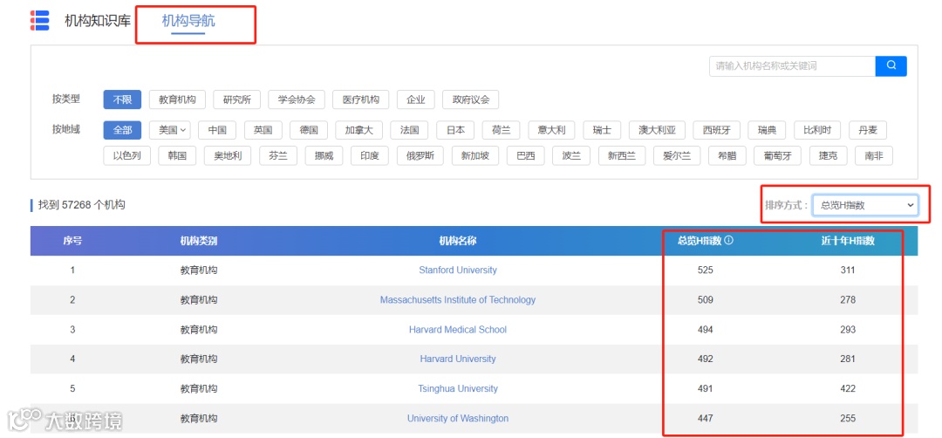Filter region by 丹麦
Viewport: 942px width, 438px height.
click(868, 130)
